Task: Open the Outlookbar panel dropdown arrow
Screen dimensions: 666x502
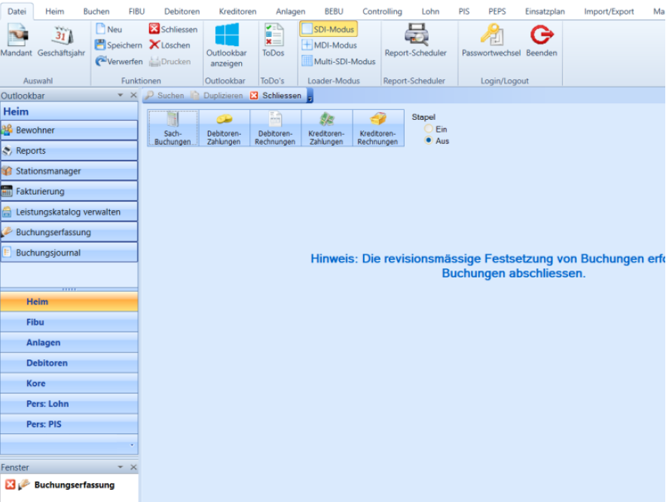Action: 121,95
